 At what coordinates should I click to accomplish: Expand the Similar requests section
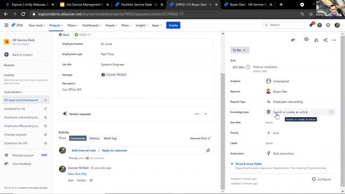point(205,114)
